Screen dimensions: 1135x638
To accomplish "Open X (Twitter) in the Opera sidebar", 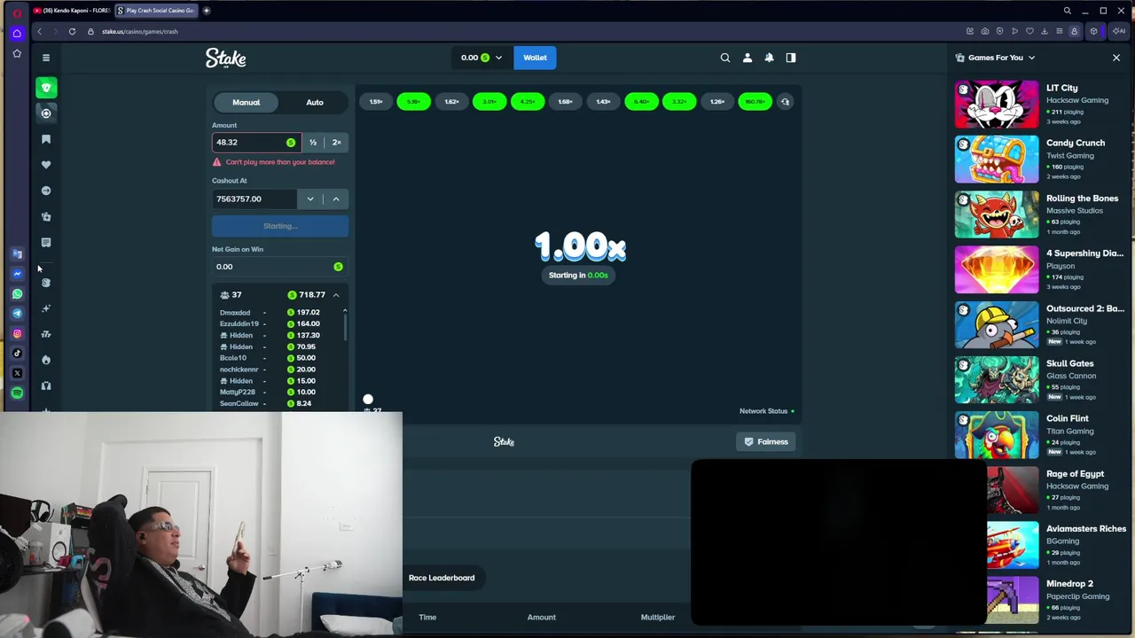I will pos(17,373).
